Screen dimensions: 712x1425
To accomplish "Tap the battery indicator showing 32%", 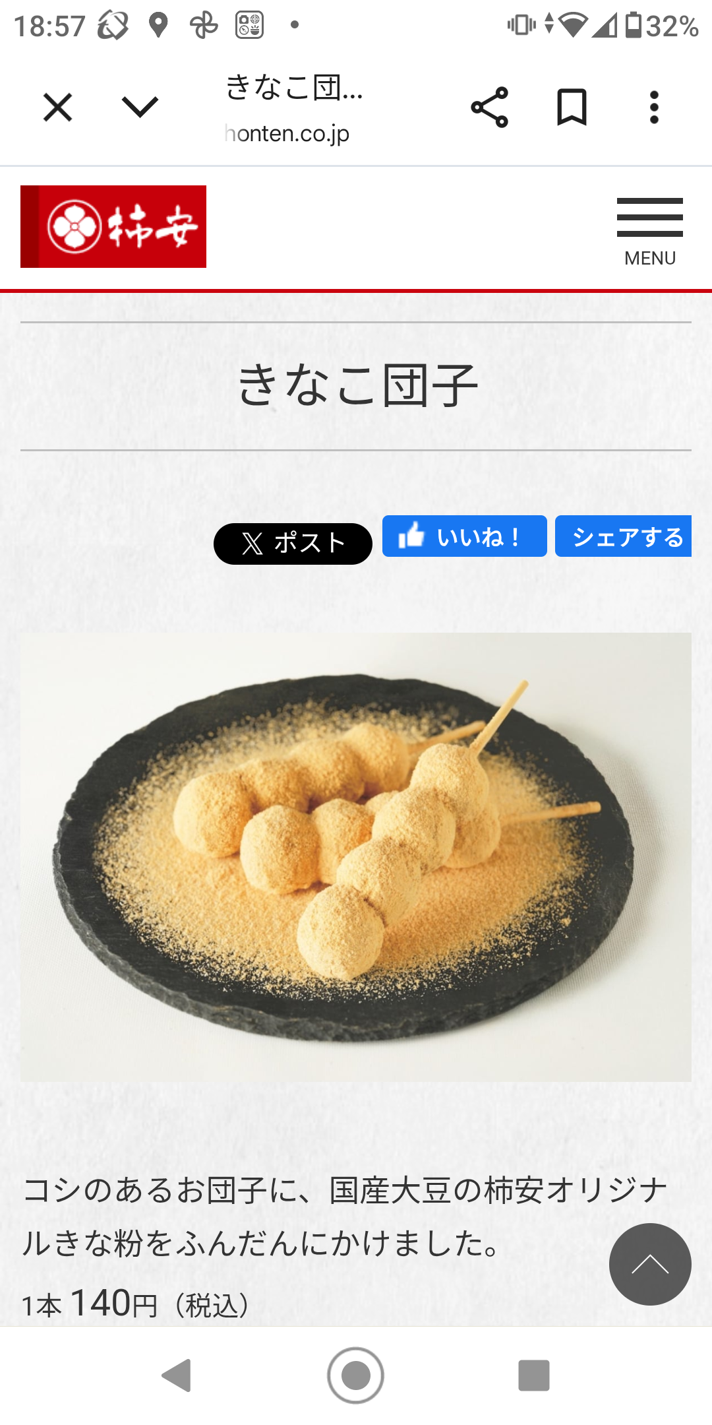I will pos(661,26).
